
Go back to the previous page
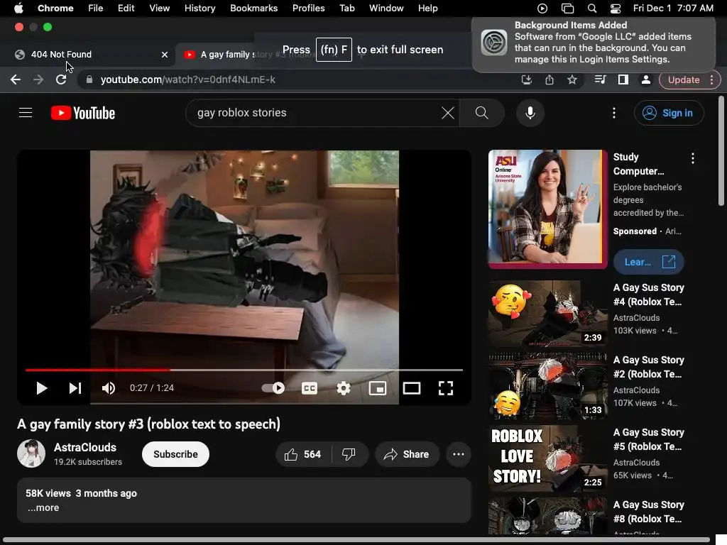click(16, 79)
